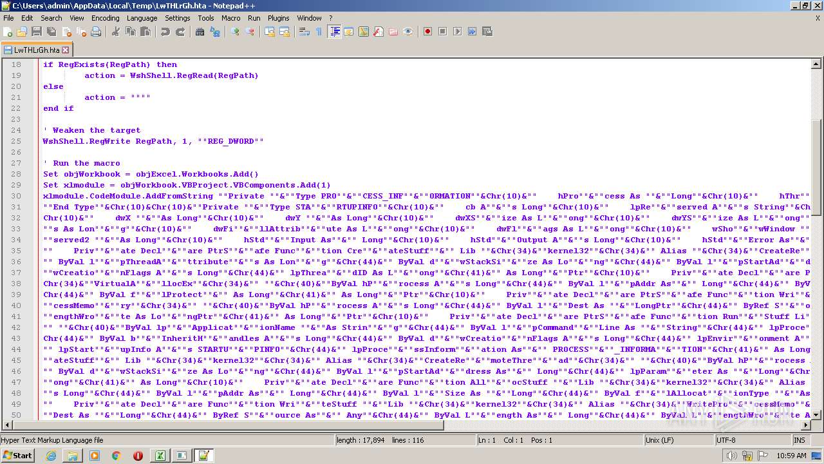Screen dimensions: 824x464
Task: Click line number 27 in margin
Action: (x=16, y=163)
